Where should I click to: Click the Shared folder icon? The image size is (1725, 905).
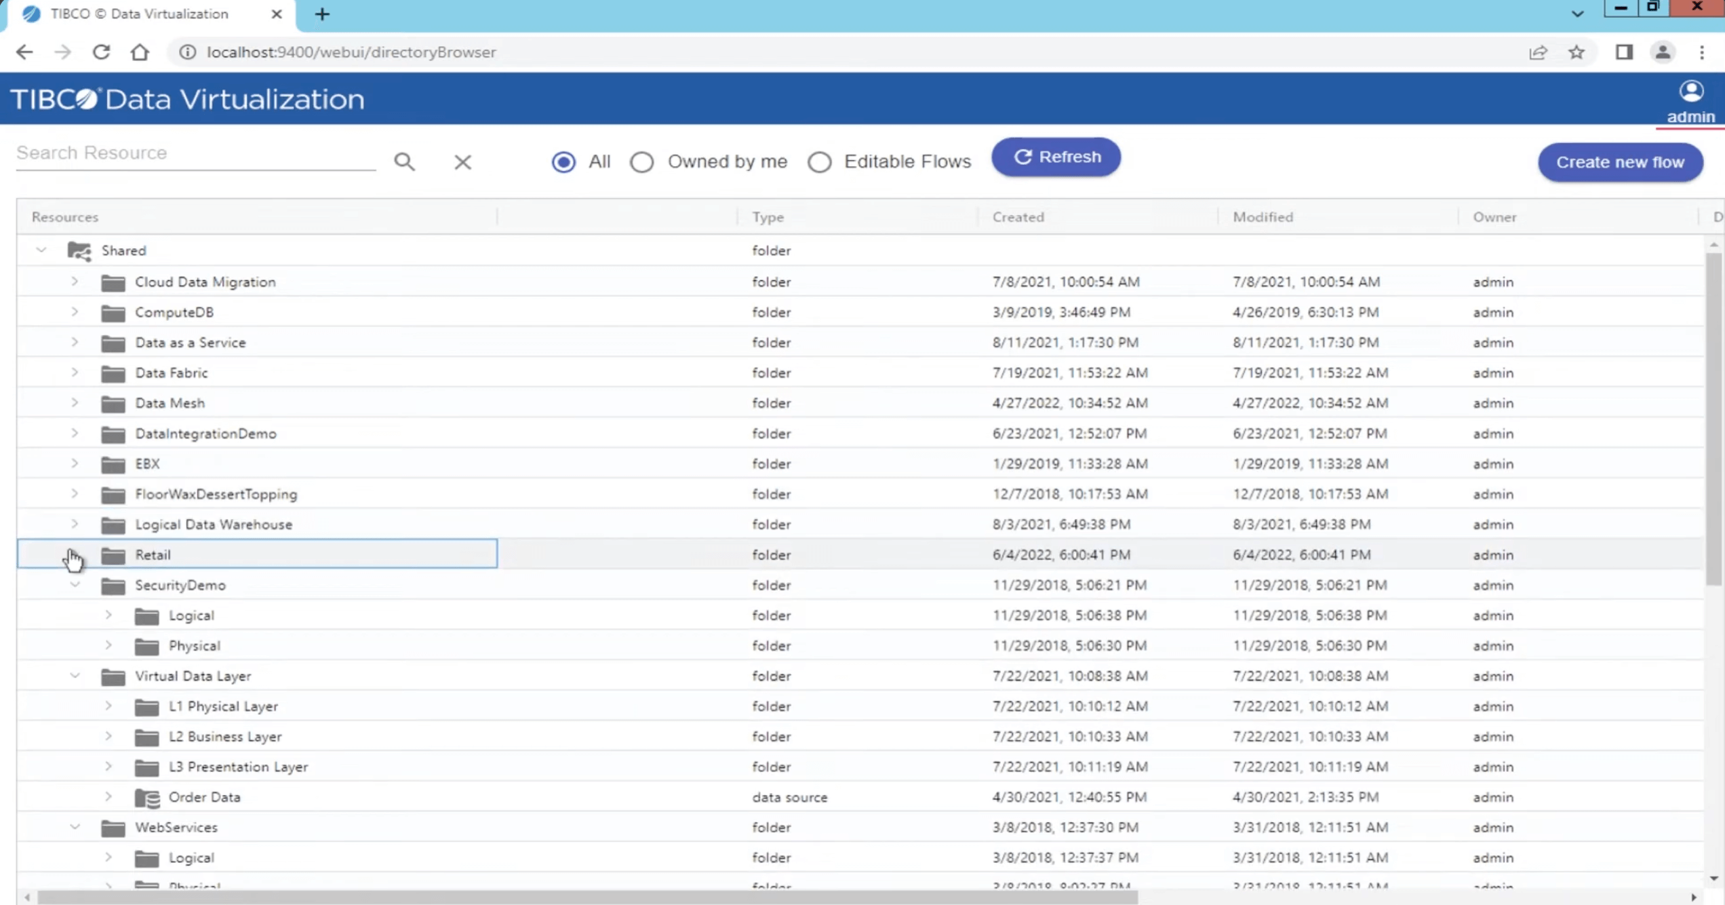79,250
